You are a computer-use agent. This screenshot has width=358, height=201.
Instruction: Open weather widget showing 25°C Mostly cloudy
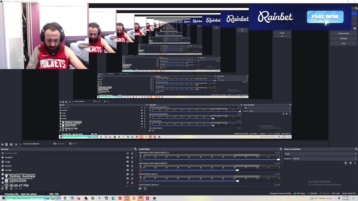click(321, 198)
